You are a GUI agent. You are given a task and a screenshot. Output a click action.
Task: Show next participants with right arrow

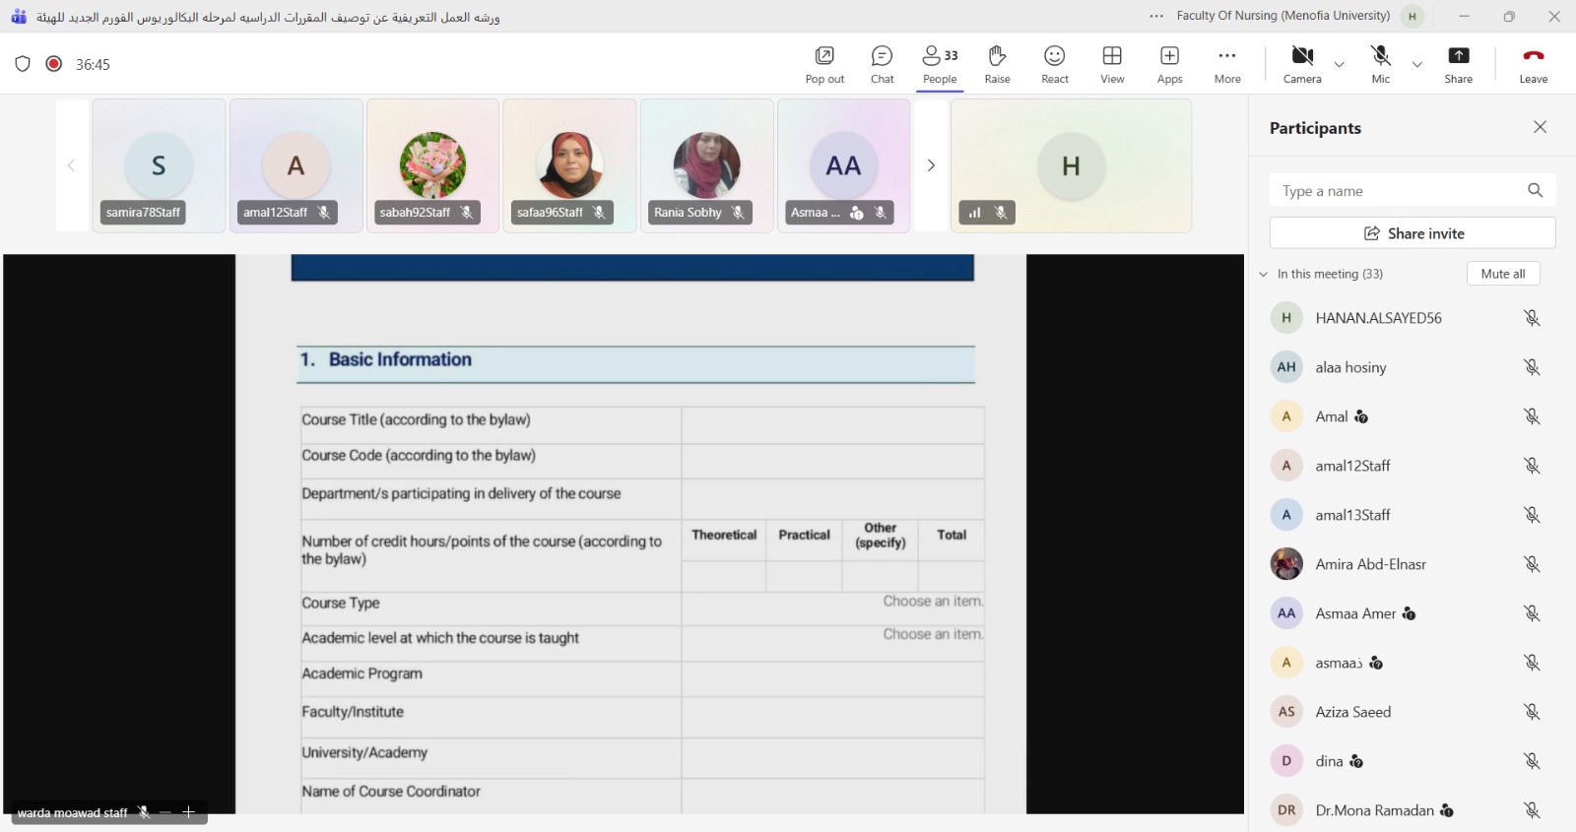pos(931,165)
